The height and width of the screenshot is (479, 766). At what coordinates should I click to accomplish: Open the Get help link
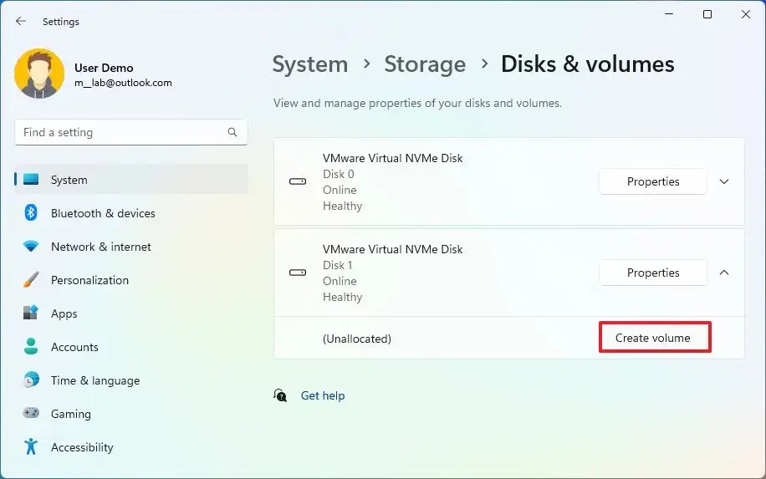(322, 395)
